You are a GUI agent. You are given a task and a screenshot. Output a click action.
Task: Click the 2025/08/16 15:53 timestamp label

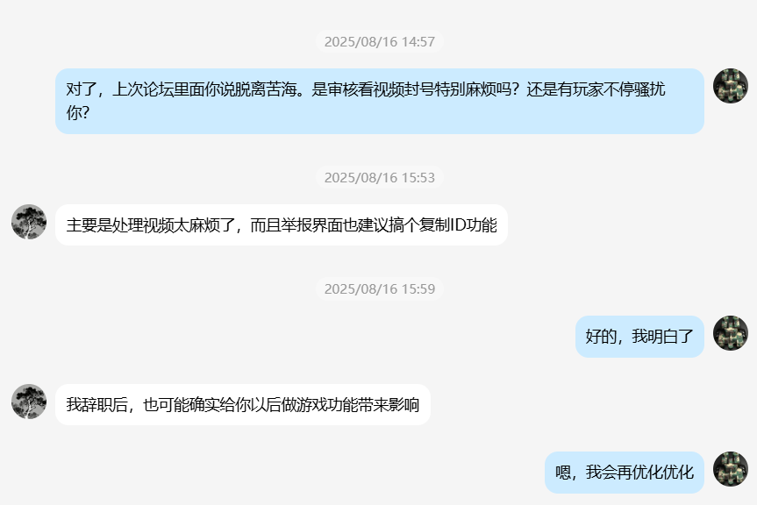[380, 177]
